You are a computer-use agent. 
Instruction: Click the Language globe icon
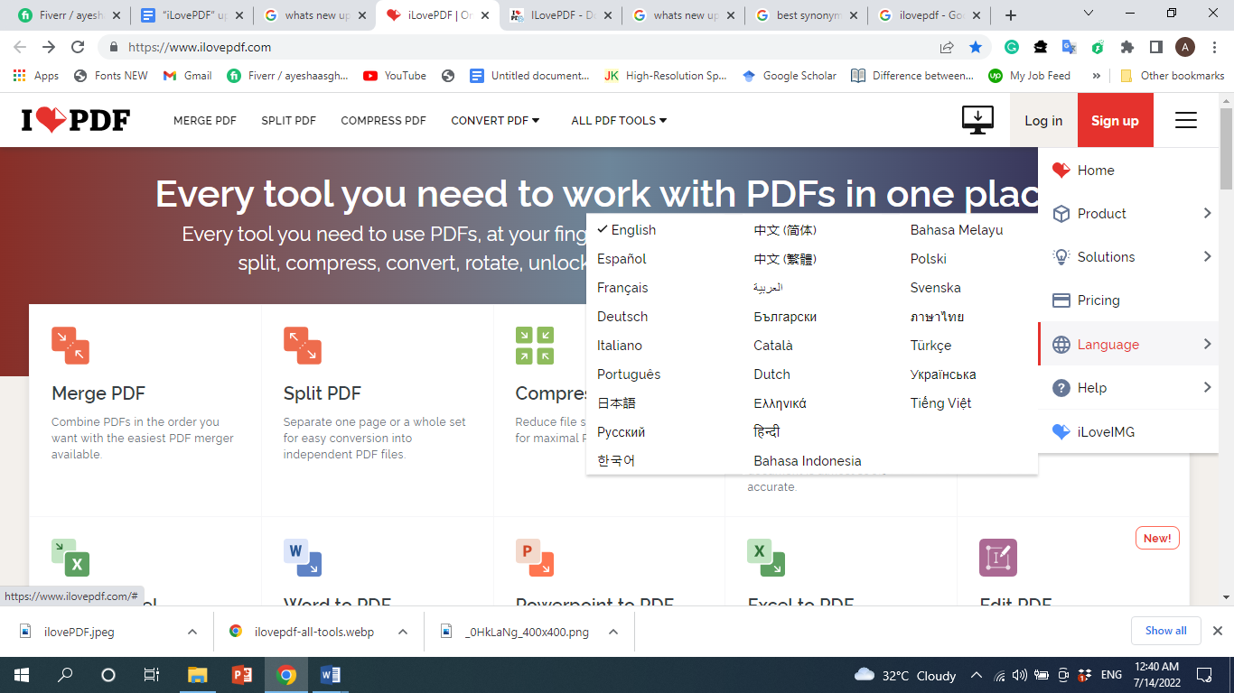(1061, 345)
